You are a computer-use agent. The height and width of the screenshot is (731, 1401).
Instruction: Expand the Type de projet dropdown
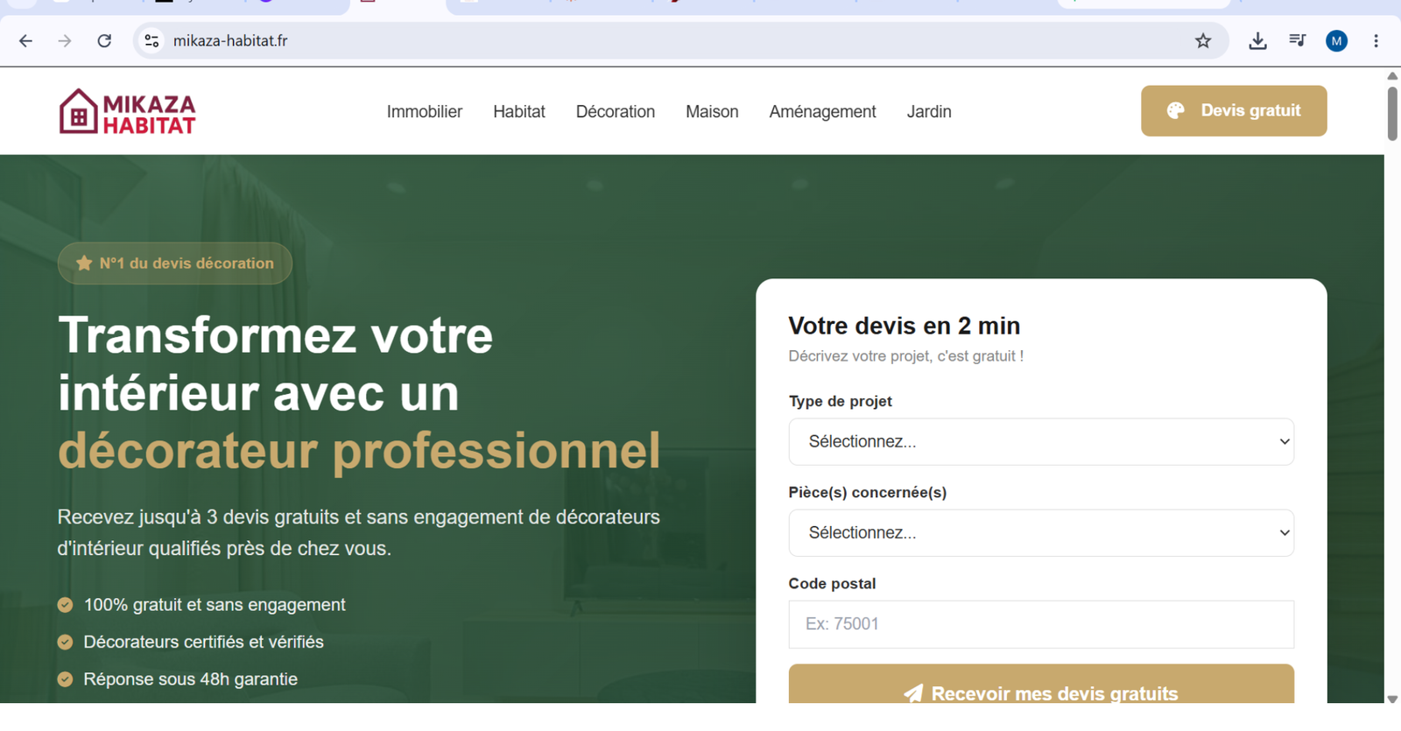[1041, 441]
